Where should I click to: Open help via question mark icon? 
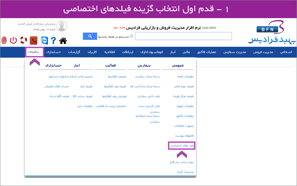pos(53,40)
